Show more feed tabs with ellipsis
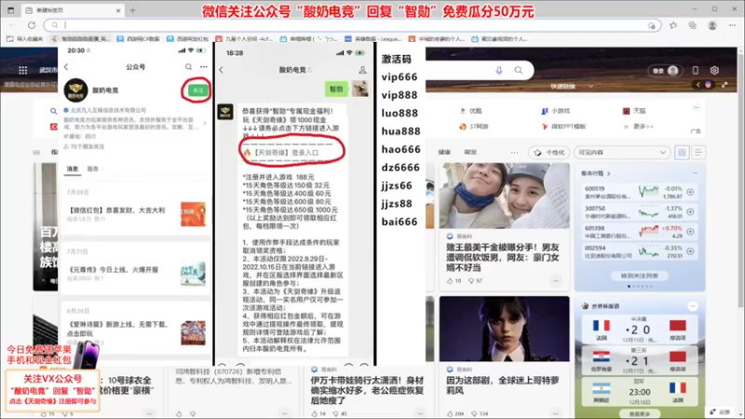The image size is (745, 419). (x=514, y=153)
